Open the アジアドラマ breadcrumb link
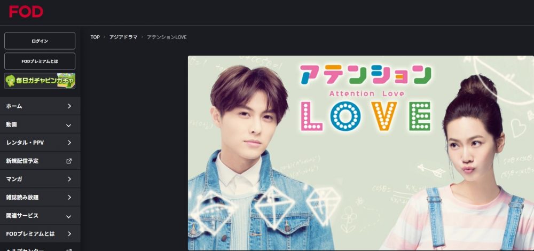This screenshot has width=534, height=251. click(x=123, y=37)
